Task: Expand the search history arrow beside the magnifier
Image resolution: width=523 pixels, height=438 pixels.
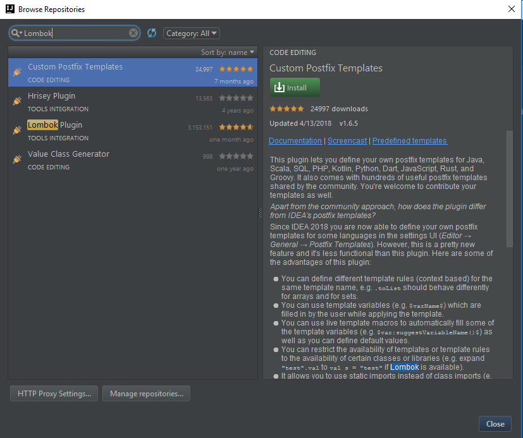Action: [20, 33]
